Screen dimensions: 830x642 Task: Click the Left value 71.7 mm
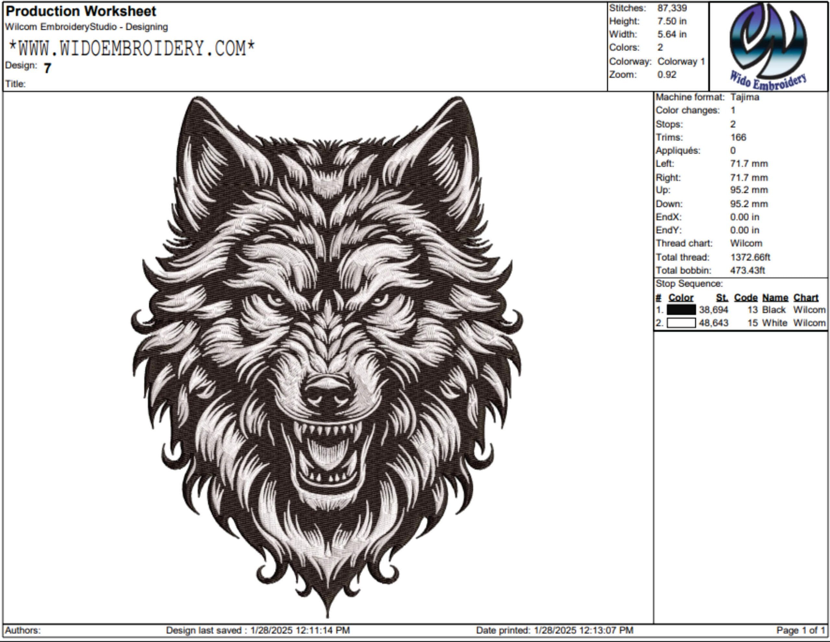click(749, 164)
